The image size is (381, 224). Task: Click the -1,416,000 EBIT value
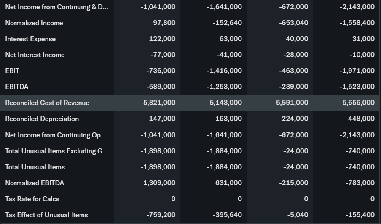tap(224, 71)
